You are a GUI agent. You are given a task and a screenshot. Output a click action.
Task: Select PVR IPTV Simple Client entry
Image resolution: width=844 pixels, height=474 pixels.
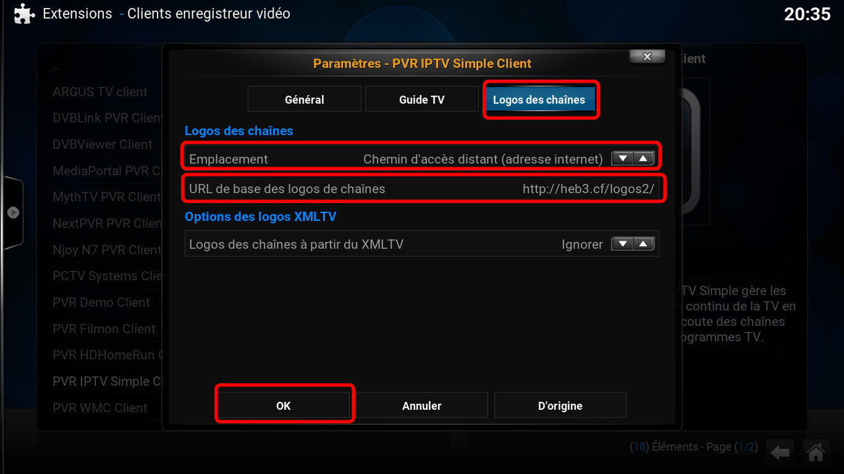(x=107, y=381)
